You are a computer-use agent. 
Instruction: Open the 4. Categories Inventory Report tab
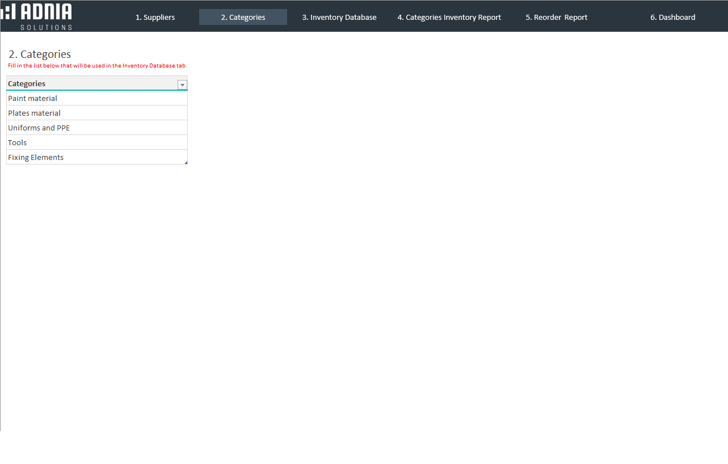pyautogui.click(x=449, y=18)
